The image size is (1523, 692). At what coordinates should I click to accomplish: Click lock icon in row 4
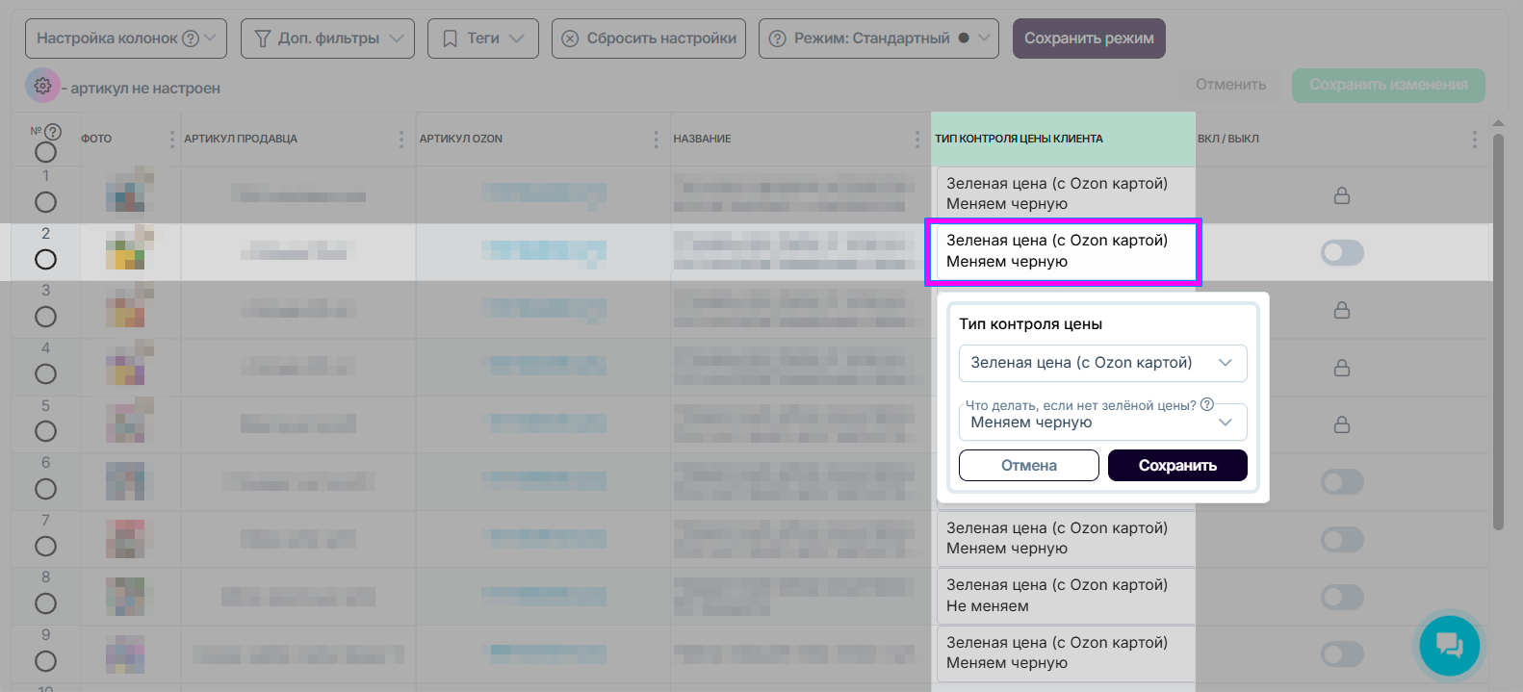click(x=1341, y=368)
